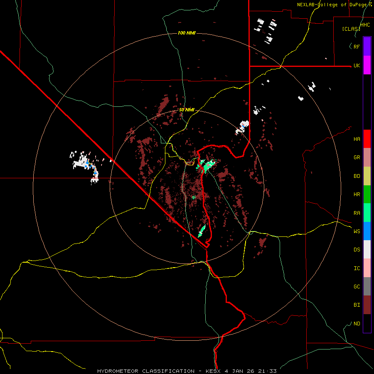Select the GC legend label
The width and height of the screenshot is (374, 374).
(357, 287)
